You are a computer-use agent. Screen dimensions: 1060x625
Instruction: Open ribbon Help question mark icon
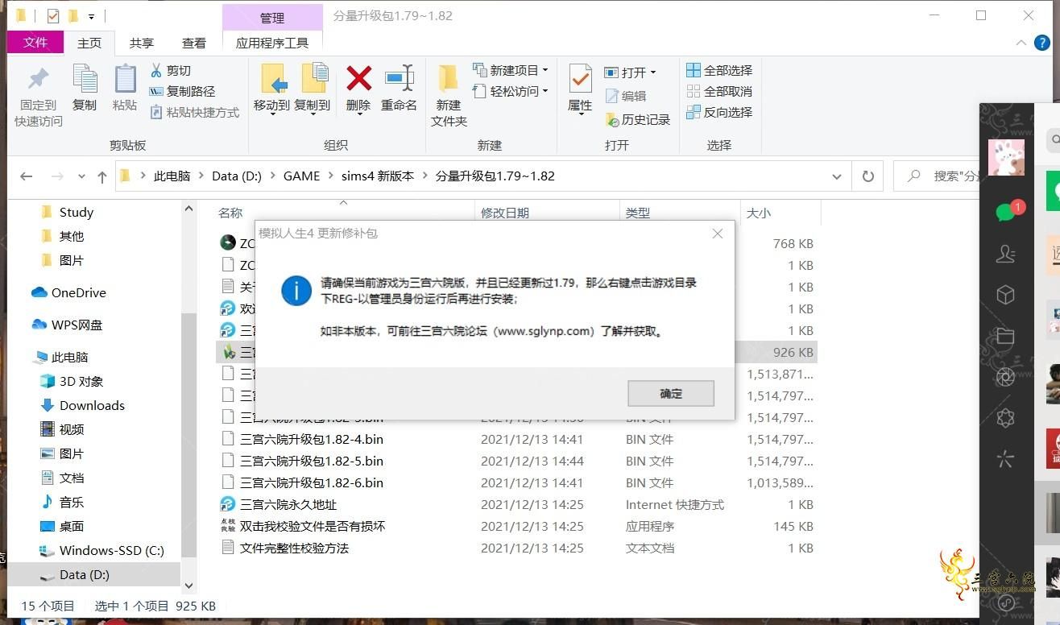1041,43
